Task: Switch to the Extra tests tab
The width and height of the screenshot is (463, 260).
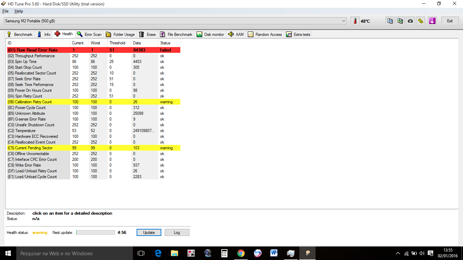Action: [298, 35]
